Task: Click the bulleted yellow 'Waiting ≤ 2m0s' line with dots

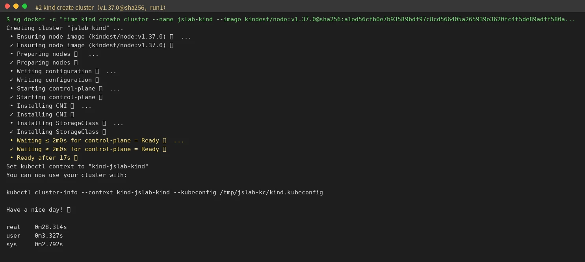Action: [97, 140]
